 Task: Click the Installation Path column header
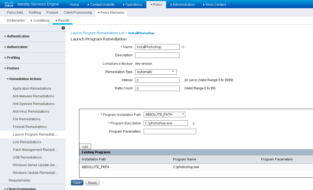click(125, 159)
